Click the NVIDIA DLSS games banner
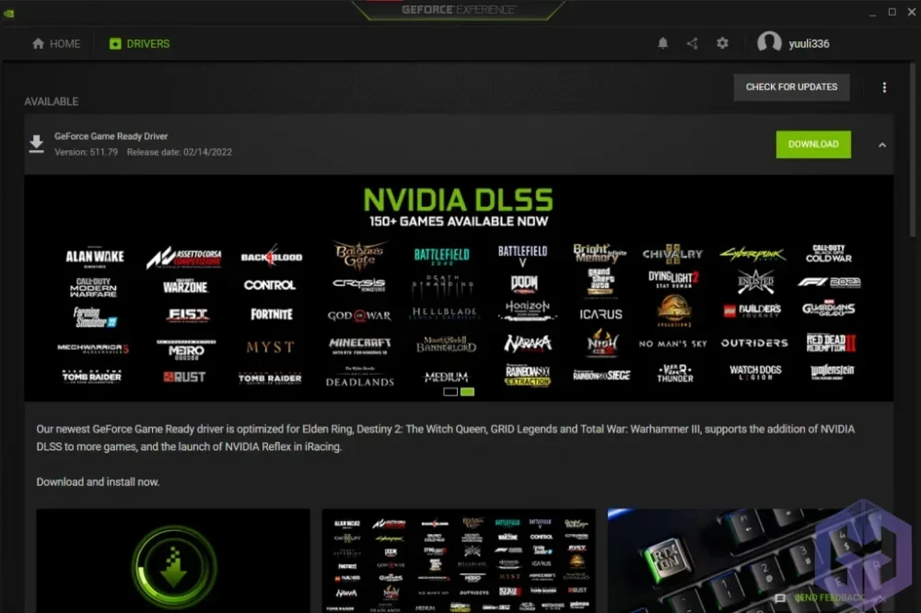This screenshot has width=921, height=613. [x=459, y=287]
